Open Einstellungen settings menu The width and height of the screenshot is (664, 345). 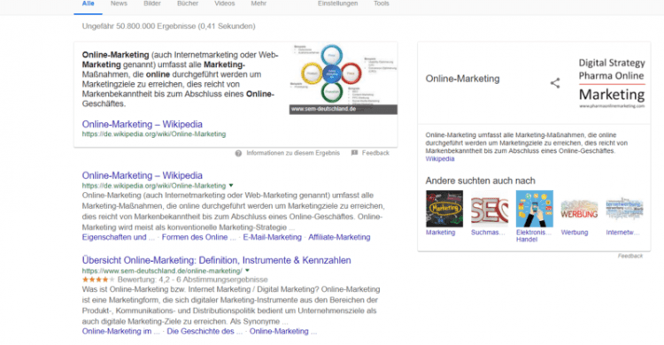click(337, 4)
